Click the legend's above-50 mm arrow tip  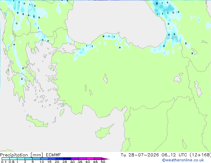click(105, 159)
